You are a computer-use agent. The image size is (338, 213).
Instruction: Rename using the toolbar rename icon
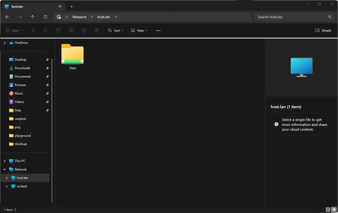(71, 30)
